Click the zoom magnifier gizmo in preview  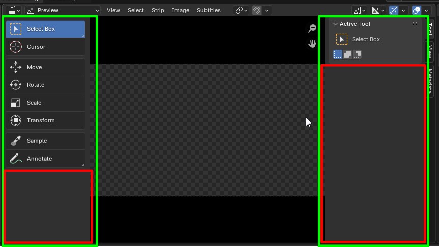pyautogui.click(x=312, y=28)
